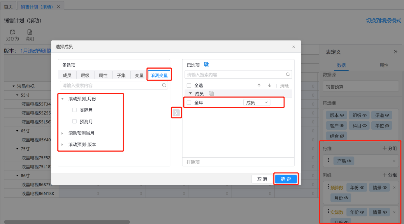Screen dimensions: 404x224
Task: Click search magnifier in 备选项 box
Action: (164, 85)
